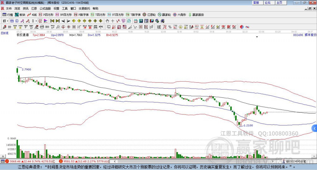Select the hand pan tool
This screenshot has width=317, height=170.
107,21
